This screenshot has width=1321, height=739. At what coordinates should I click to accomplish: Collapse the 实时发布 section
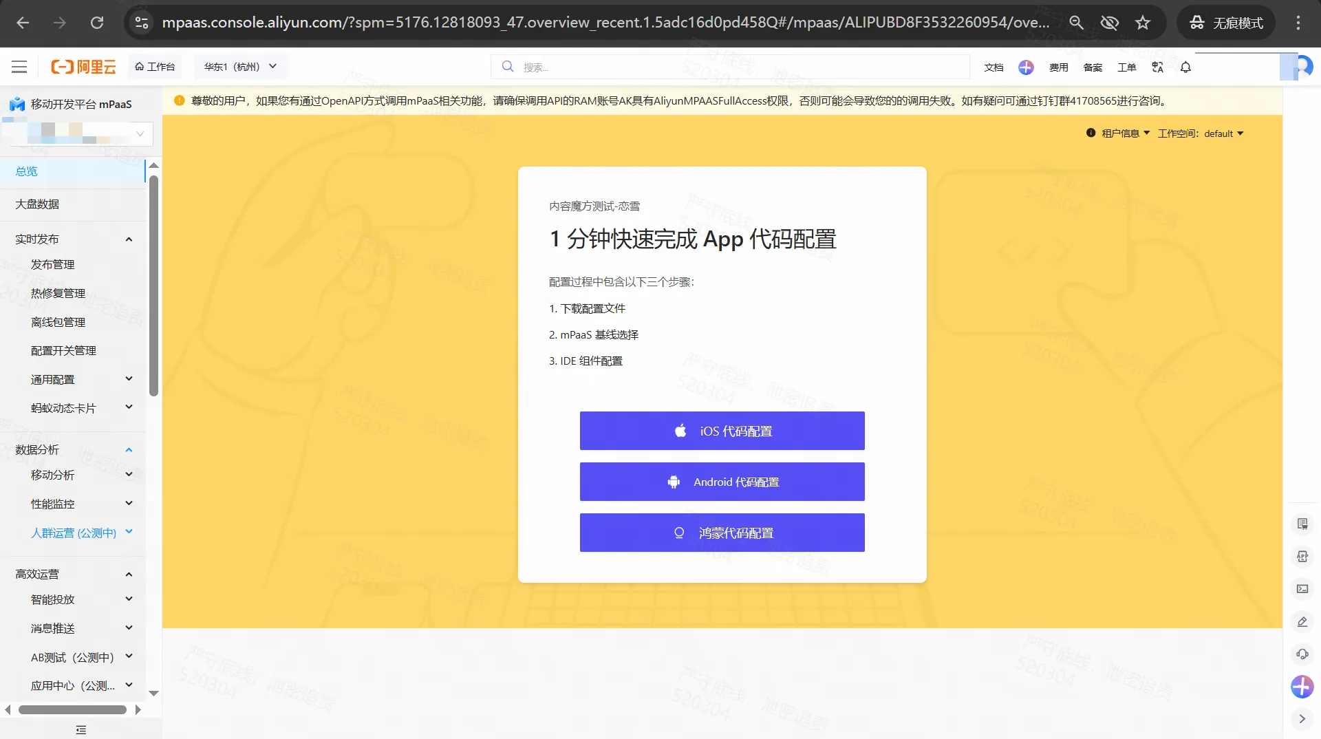pyautogui.click(x=129, y=239)
